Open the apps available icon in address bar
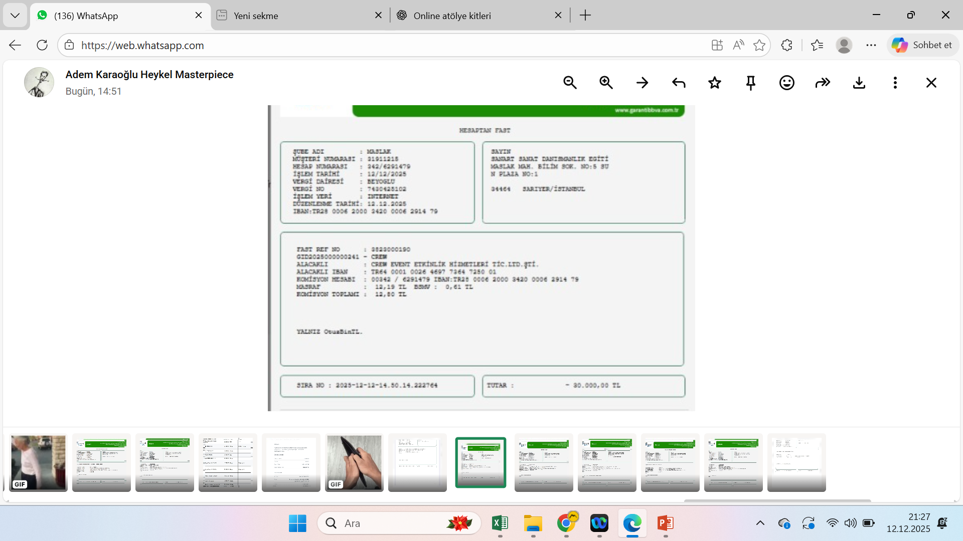The image size is (963, 541). 717,45
